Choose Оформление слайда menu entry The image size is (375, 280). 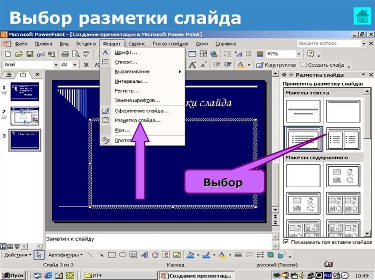(x=142, y=111)
